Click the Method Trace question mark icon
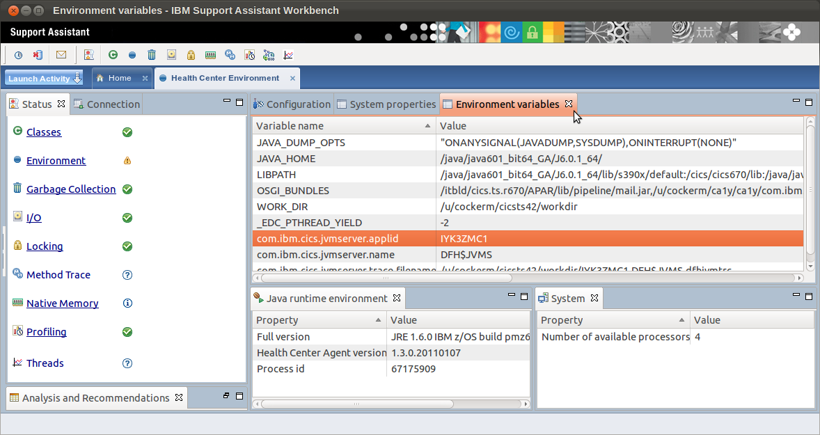 [127, 275]
